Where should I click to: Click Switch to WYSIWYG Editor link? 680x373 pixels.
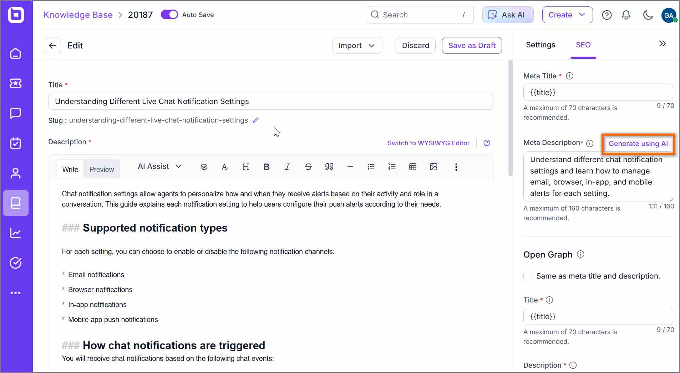[x=428, y=143]
